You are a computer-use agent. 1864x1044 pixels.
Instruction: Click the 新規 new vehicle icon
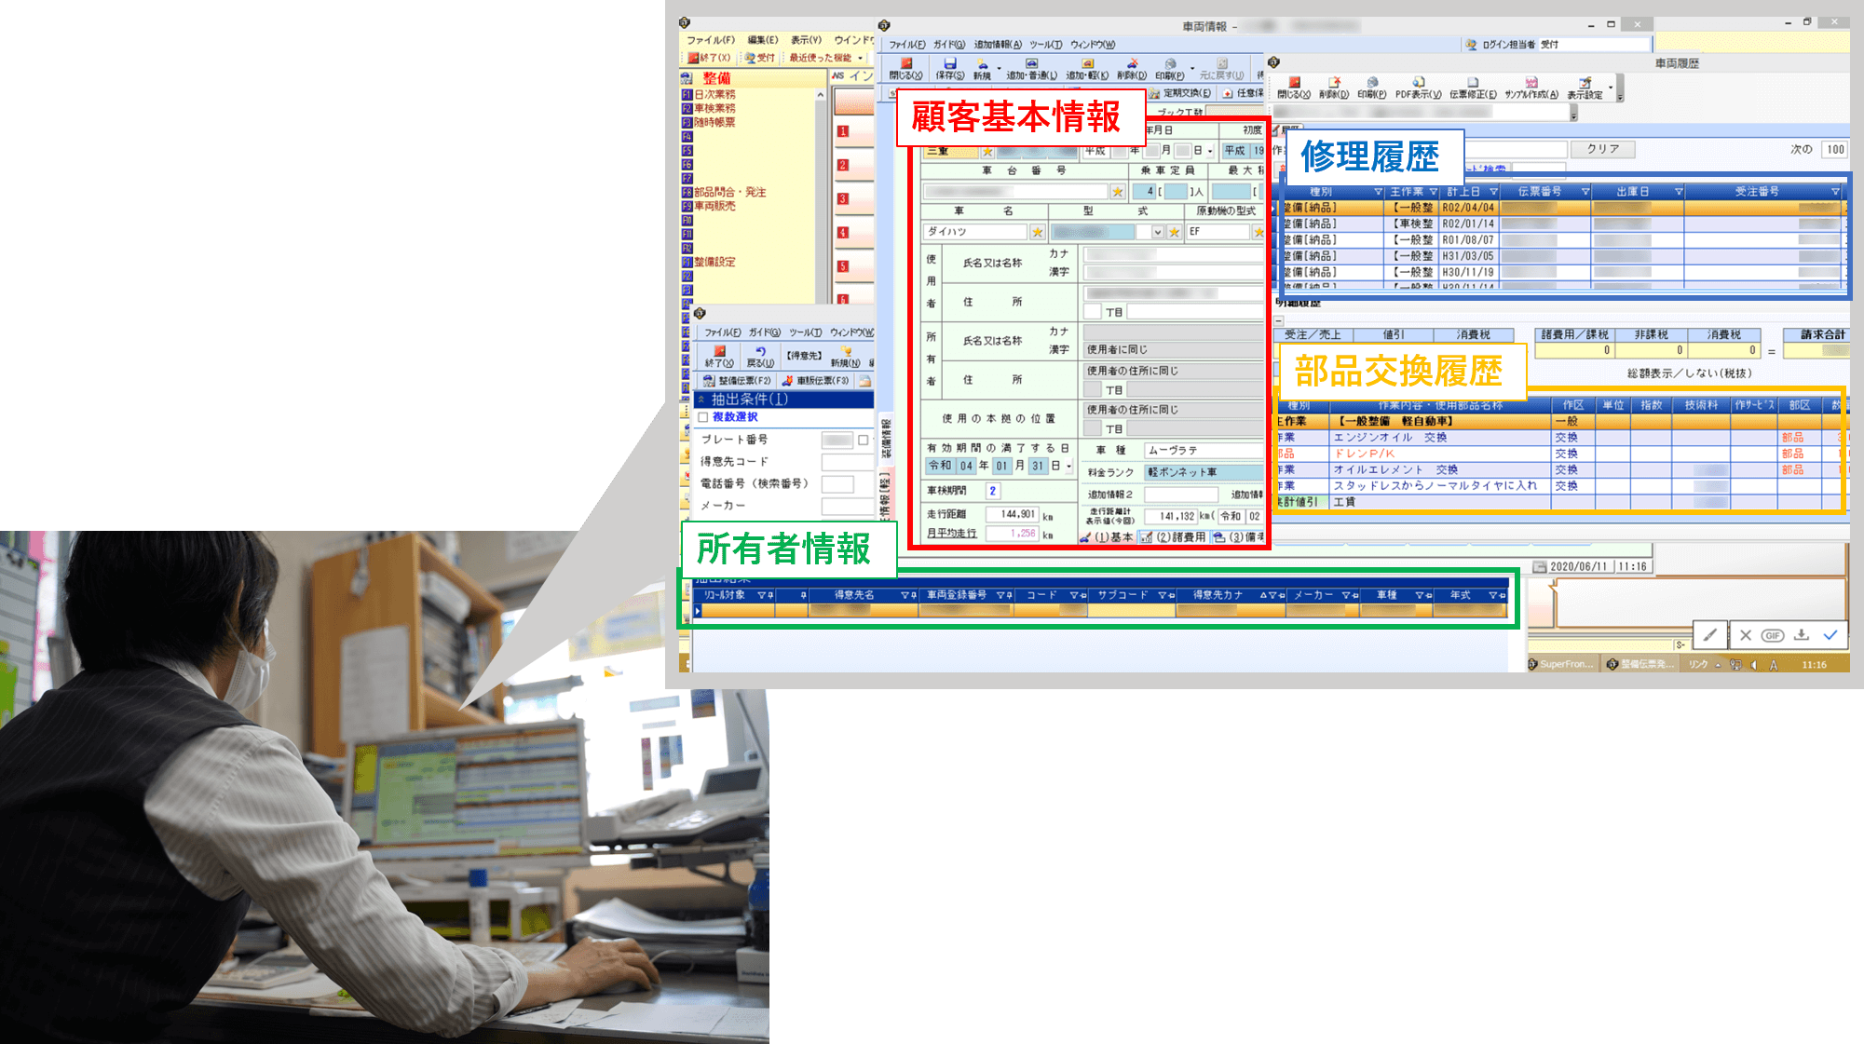click(x=982, y=70)
